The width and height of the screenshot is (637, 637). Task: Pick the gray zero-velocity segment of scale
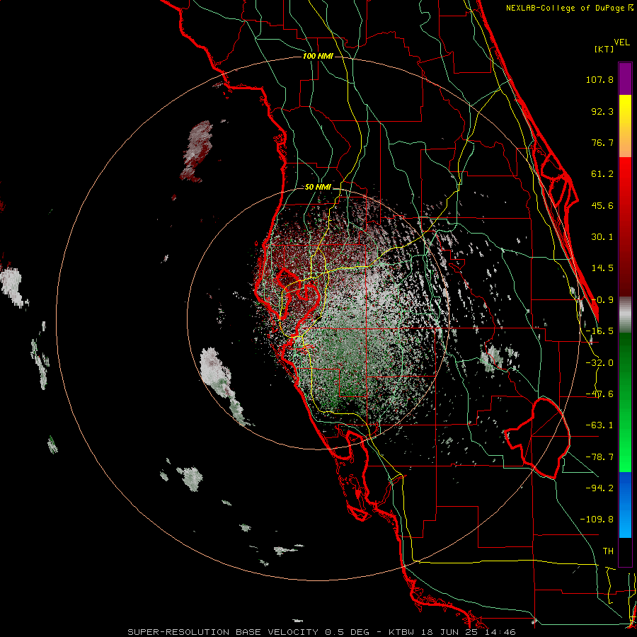625,314
